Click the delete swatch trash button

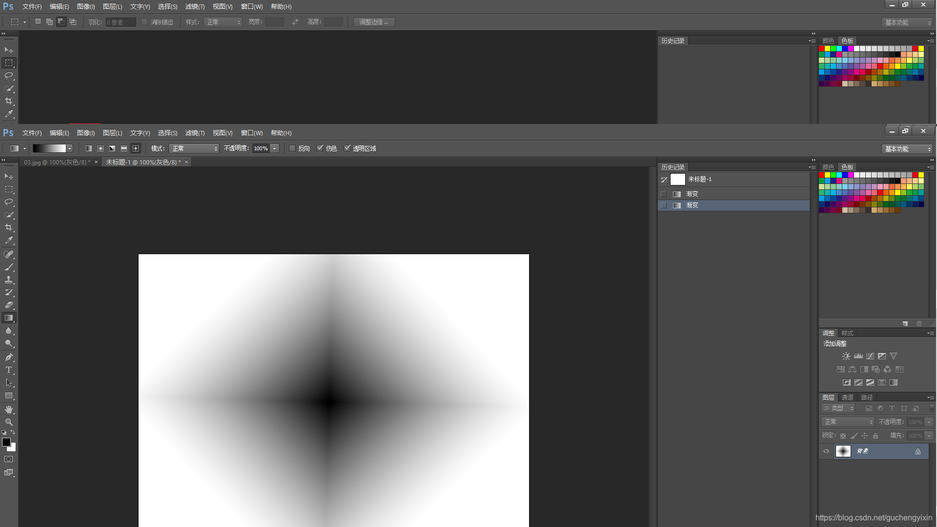(x=919, y=324)
